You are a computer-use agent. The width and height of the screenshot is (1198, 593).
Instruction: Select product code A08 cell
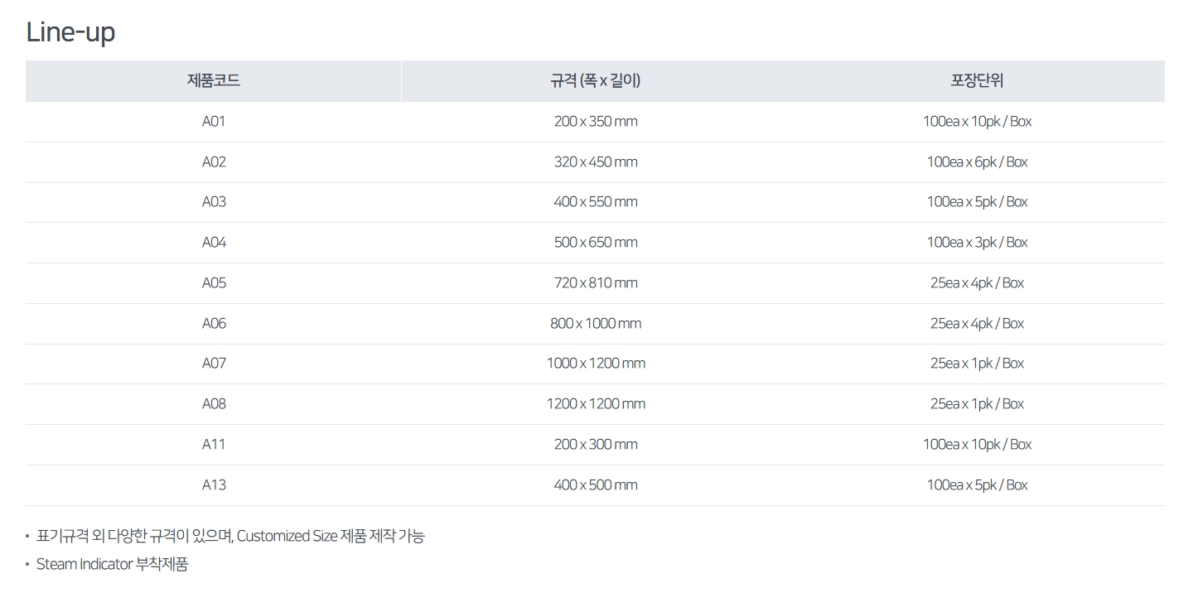point(214,404)
